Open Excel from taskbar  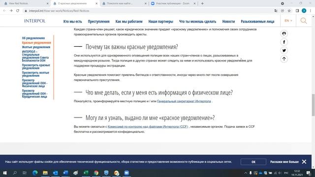click(86, 173)
